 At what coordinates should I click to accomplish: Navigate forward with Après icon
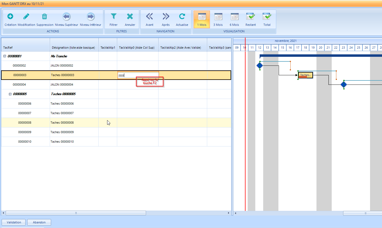[166, 17]
